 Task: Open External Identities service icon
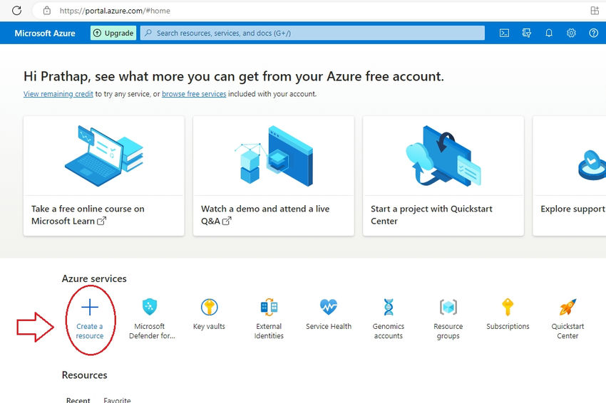[269, 308]
